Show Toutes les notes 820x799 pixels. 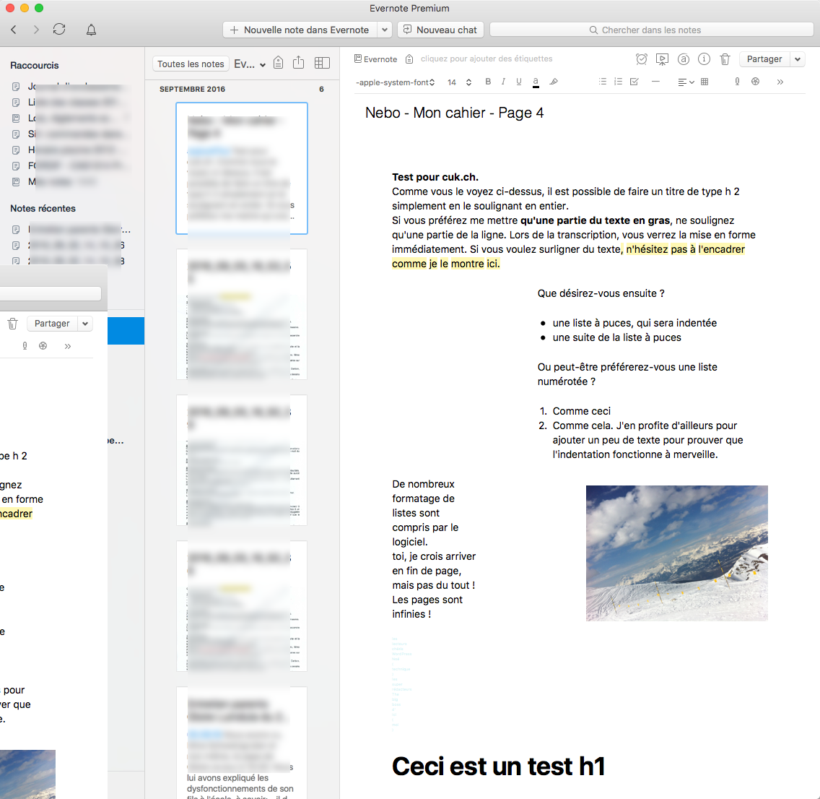[191, 64]
